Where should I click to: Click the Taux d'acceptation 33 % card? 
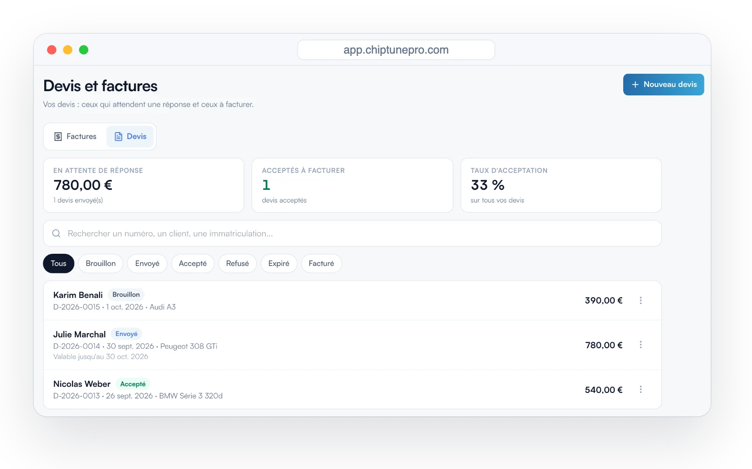click(x=561, y=185)
